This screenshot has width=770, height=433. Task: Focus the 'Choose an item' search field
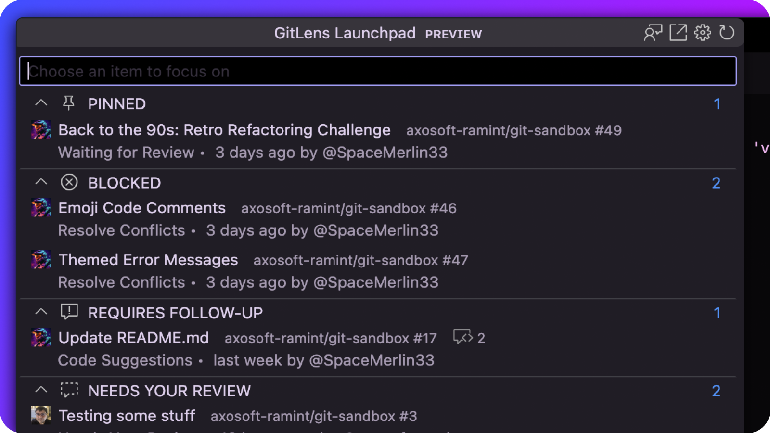tap(378, 71)
